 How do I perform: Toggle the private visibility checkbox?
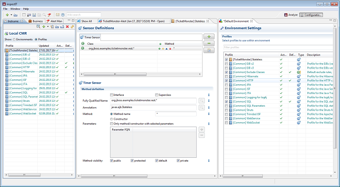178,161
